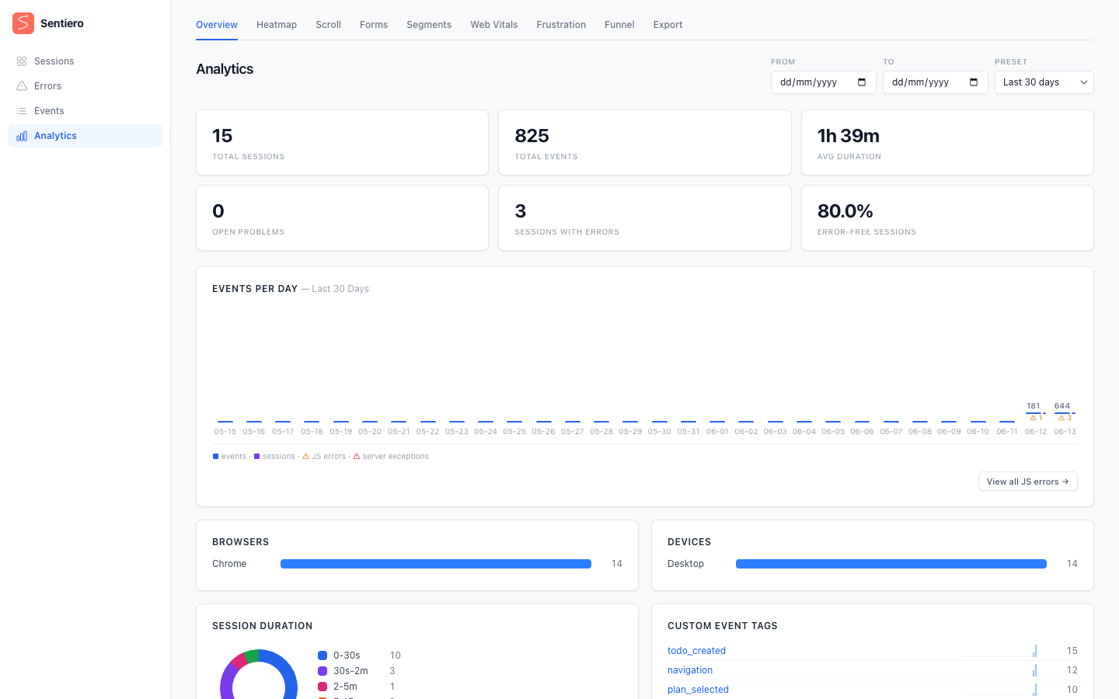This screenshot has width=1119, height=699.
Task: Click 'View all JS errors' button
Action: click(1027, 482)
